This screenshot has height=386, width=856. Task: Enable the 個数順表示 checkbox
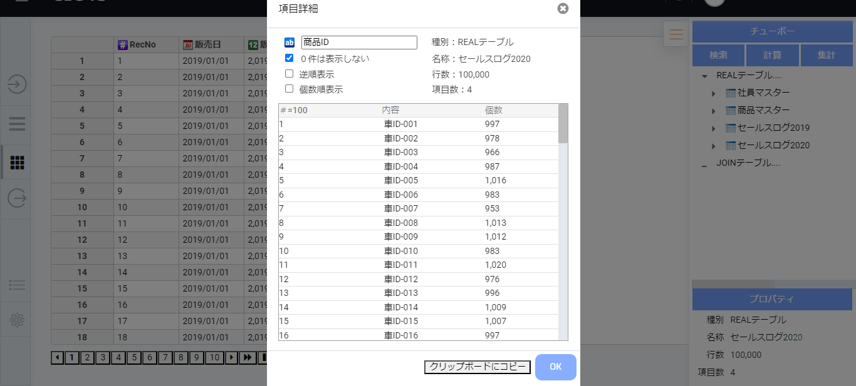click(289, 88)
